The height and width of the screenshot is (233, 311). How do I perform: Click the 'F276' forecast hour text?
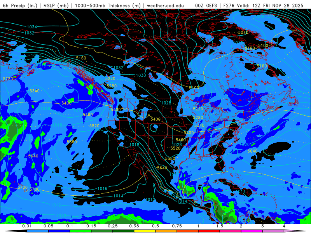coord(229,5)
